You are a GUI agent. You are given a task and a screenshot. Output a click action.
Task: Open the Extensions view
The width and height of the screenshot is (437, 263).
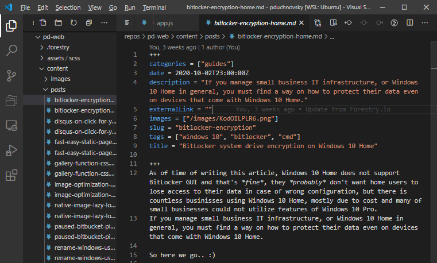pyautogui.click(x=11, y=175)
